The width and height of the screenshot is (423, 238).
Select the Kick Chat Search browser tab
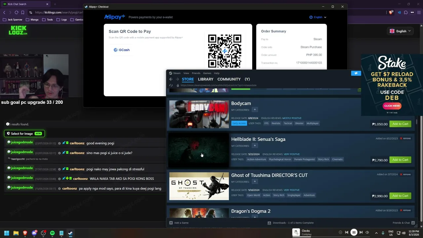(x=25, y=4)
